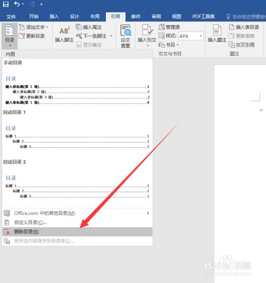
Task: Click 下一条脚注 button
Action: click(x=91, y=36)
